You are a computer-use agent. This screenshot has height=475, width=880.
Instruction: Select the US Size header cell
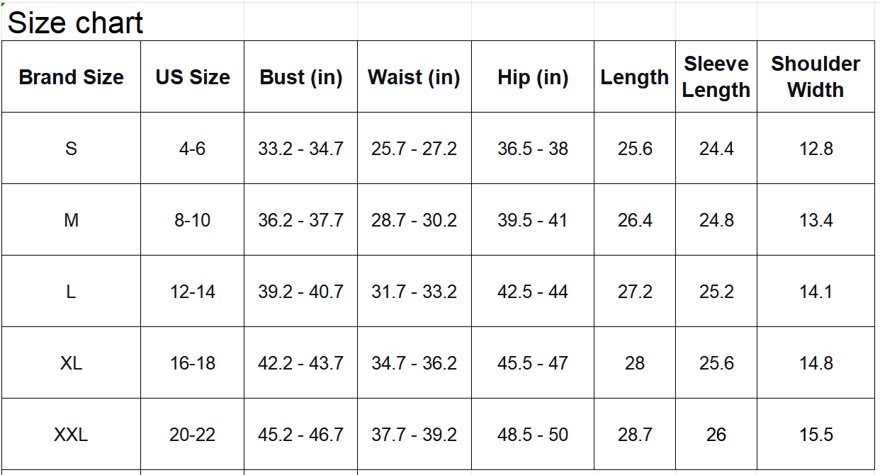tap(193, 77)
